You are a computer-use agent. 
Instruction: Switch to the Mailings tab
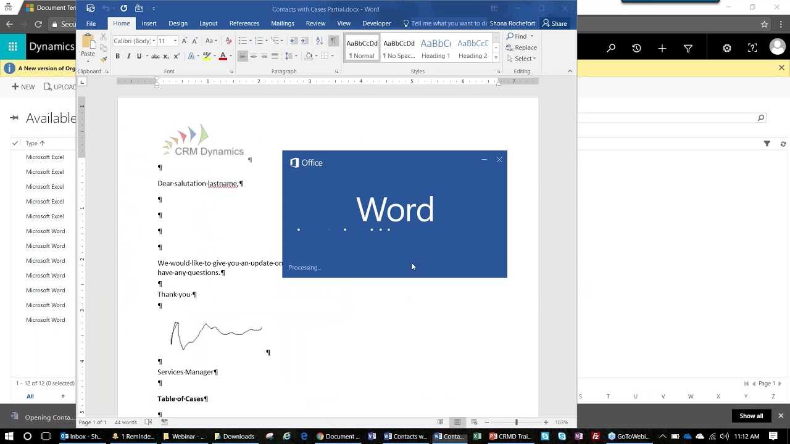click(x=283, y=23)
